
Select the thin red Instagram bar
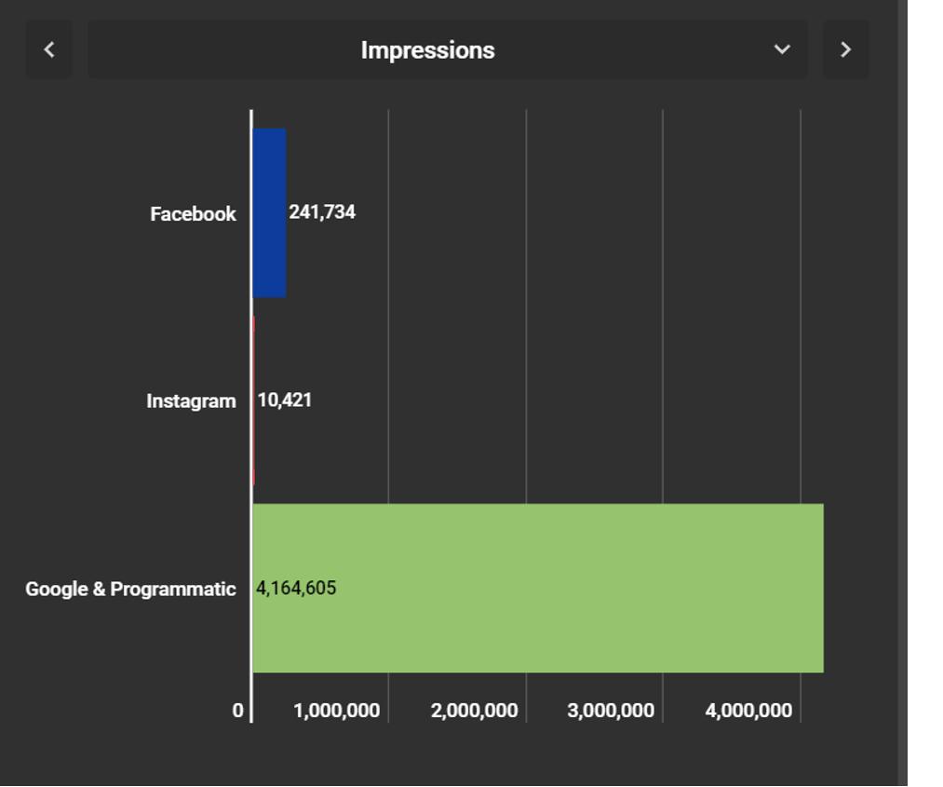[253, 400]
